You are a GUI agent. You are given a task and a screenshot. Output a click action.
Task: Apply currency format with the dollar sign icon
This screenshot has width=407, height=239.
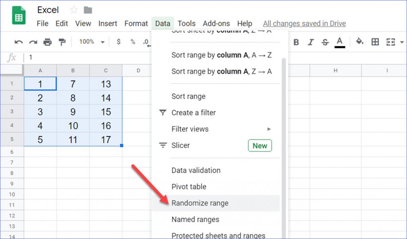coord(118,42)
